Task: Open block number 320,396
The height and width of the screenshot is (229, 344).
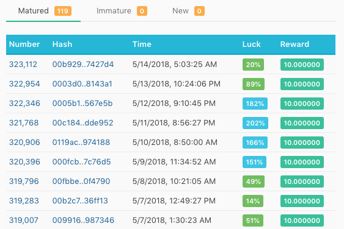Action: pos(24,162)
